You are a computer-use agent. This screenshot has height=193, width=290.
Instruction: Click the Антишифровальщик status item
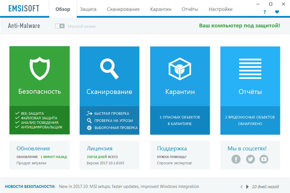39,127
